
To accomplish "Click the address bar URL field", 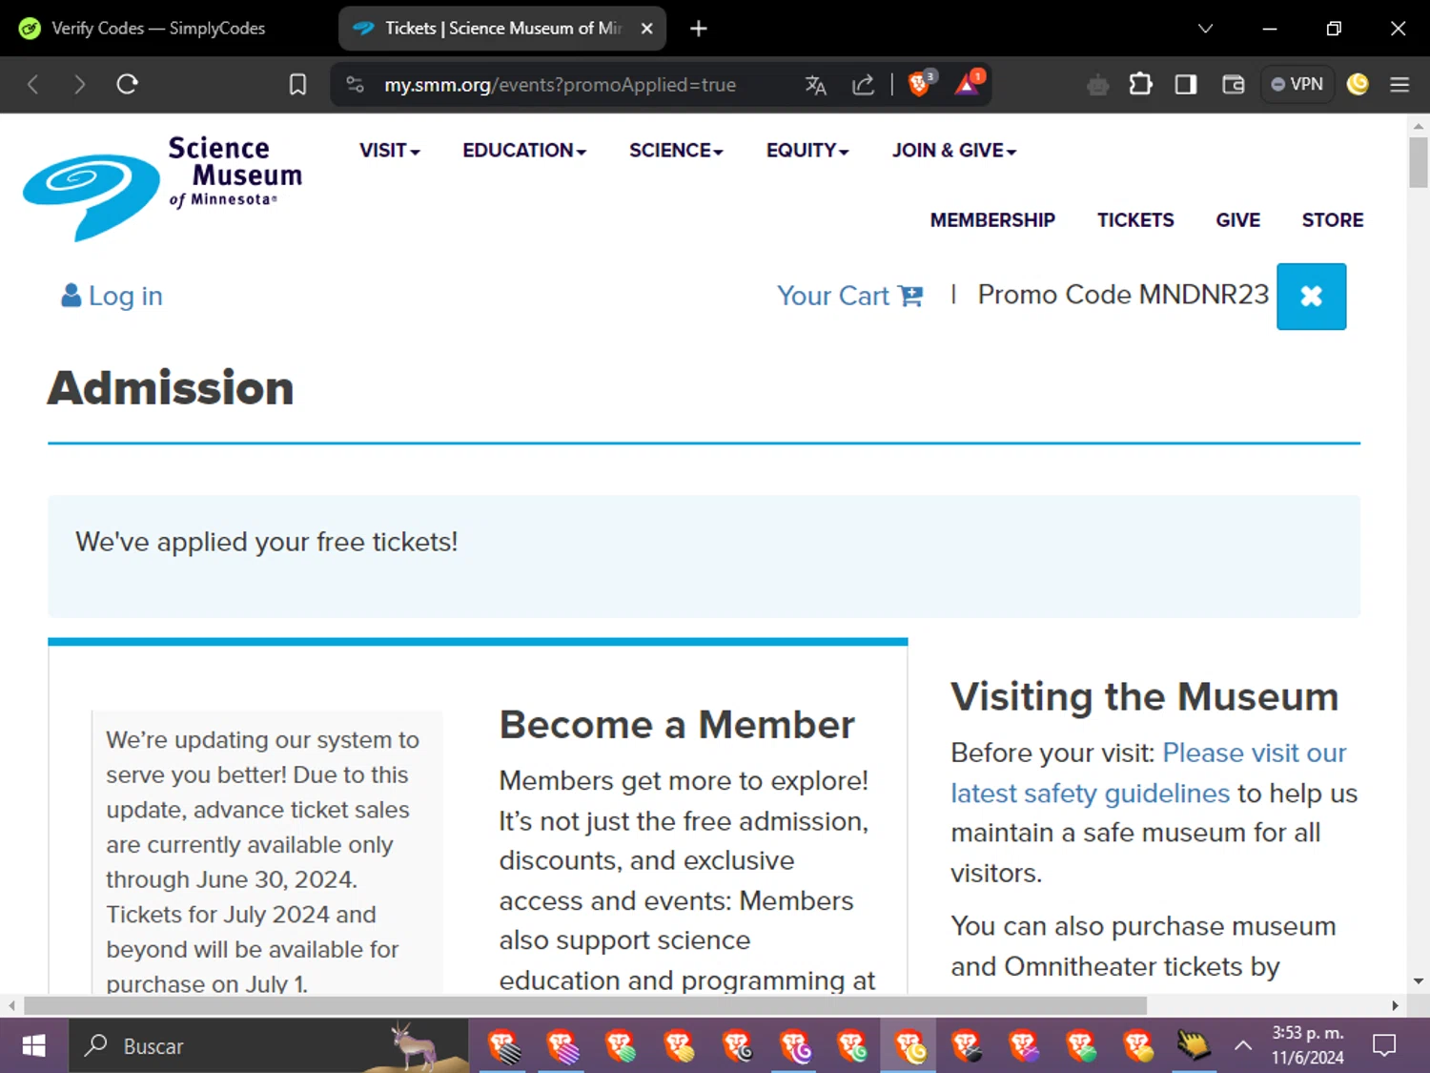I will [560, 85].
